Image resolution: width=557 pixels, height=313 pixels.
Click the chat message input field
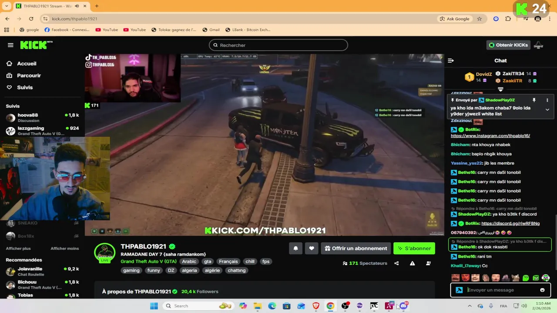tap(500, 290)
